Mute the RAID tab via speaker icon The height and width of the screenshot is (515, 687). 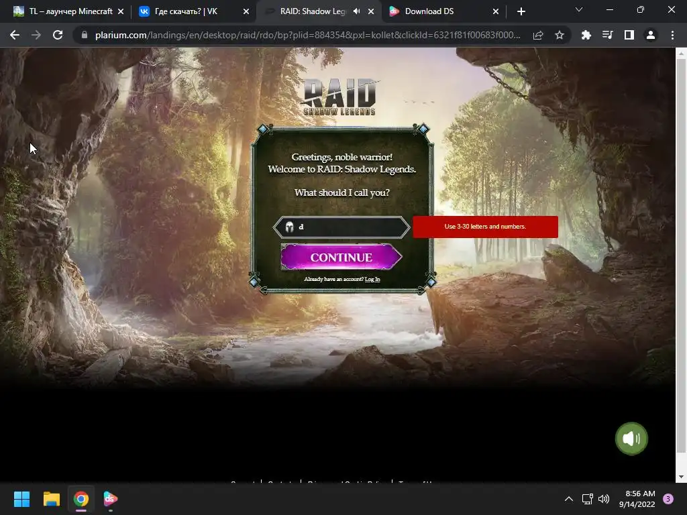357,11
